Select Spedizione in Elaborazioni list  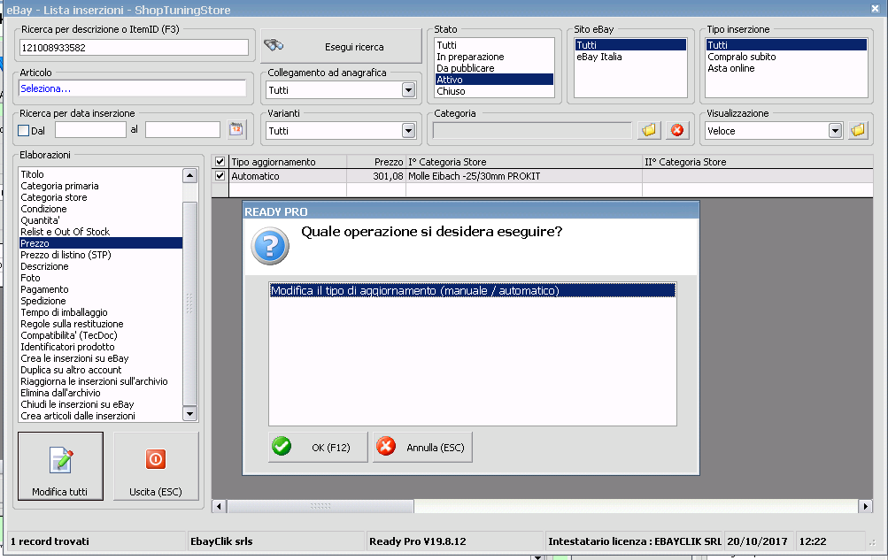pyautogui.click(x=100, y=301)
